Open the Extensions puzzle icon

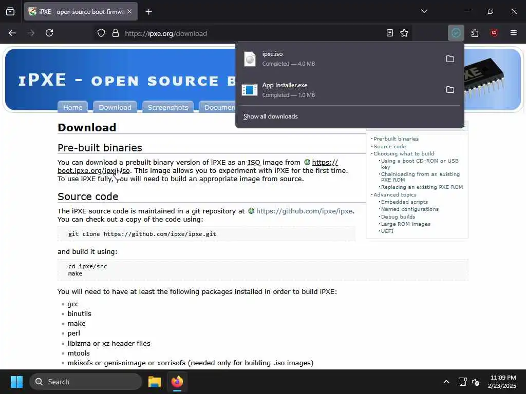click(x=475, y=33)
